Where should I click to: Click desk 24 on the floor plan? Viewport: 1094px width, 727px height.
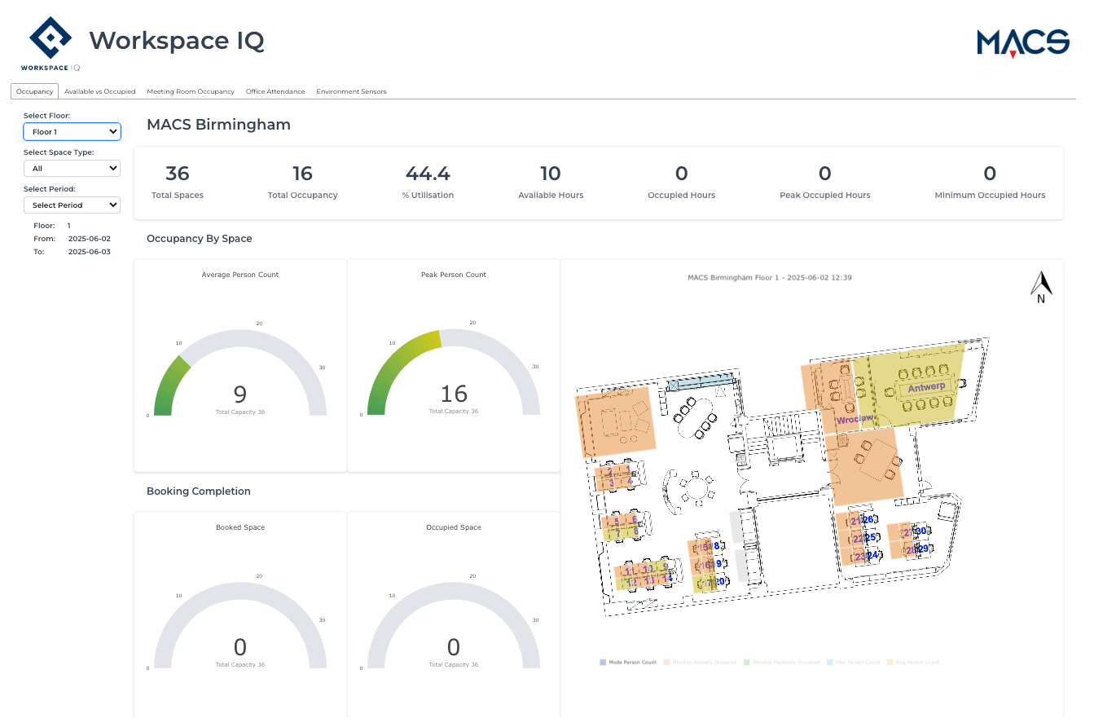tap(873, 555)
